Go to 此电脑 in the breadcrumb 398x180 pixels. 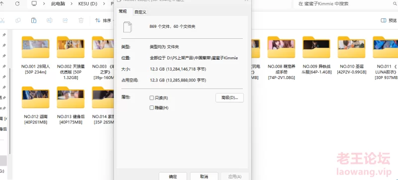[x=58, y=4]
